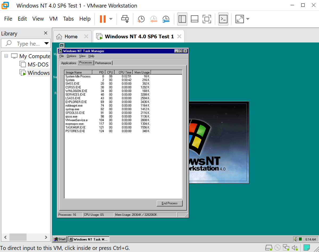Open the library search filter dropdown
Screen dimensions: 319x252
47,43
